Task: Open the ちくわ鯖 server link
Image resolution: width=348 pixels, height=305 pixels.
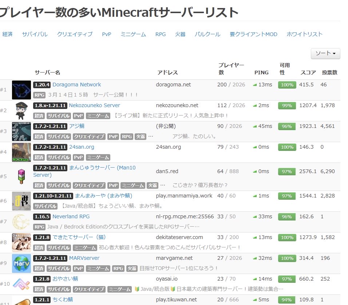Action: coord(63,300)
